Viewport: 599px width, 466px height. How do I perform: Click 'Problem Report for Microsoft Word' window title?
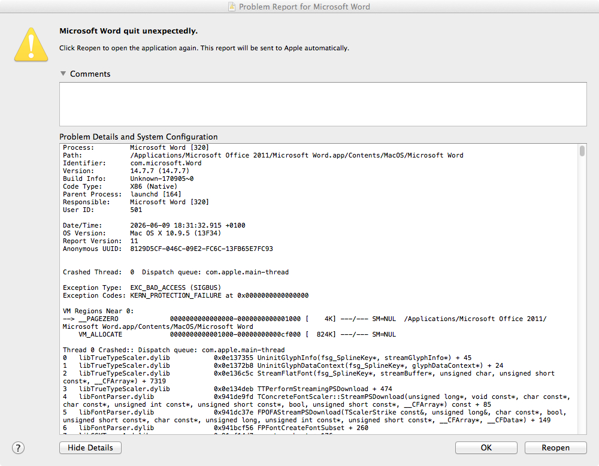point(304,7)
